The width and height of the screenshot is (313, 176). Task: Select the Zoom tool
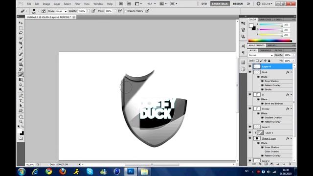tap(21, 122)
